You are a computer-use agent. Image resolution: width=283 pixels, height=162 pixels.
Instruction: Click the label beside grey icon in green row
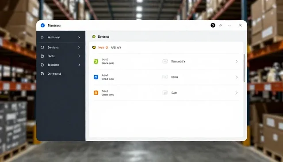(178, 62)
